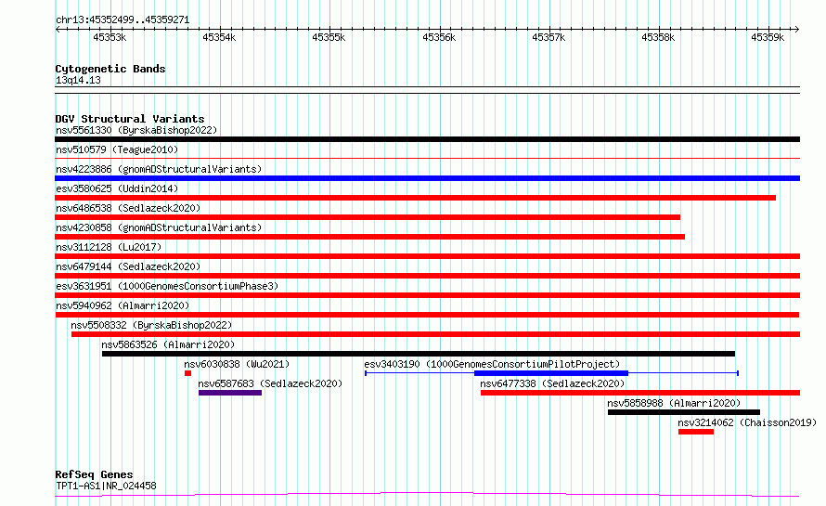Click the RefSeq Genes track title

tap(94, 474)
